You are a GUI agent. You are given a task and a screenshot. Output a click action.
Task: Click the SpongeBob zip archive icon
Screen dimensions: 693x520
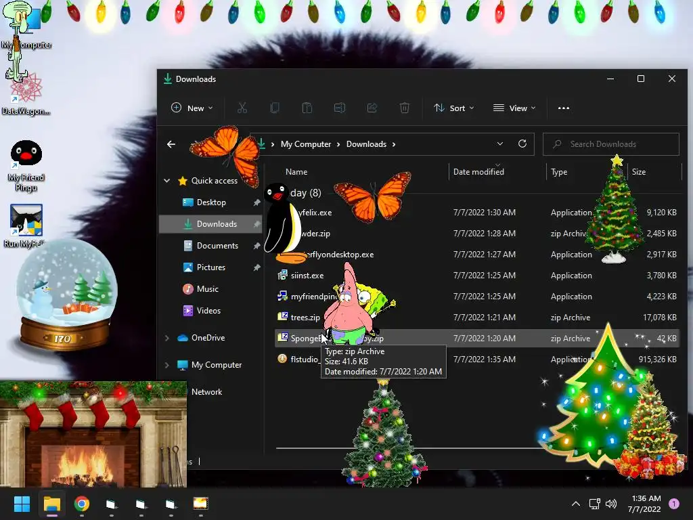click(282, 337)
